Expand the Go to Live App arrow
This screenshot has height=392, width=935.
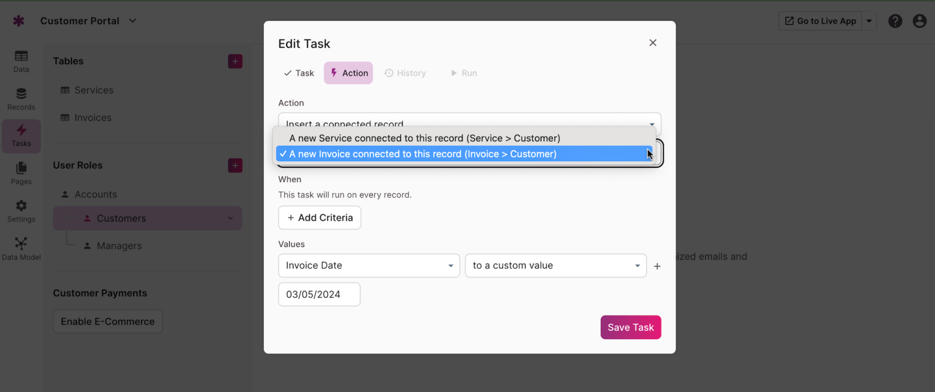coord(869,21)
